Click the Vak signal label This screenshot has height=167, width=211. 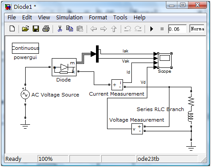[x=126, y=61]
